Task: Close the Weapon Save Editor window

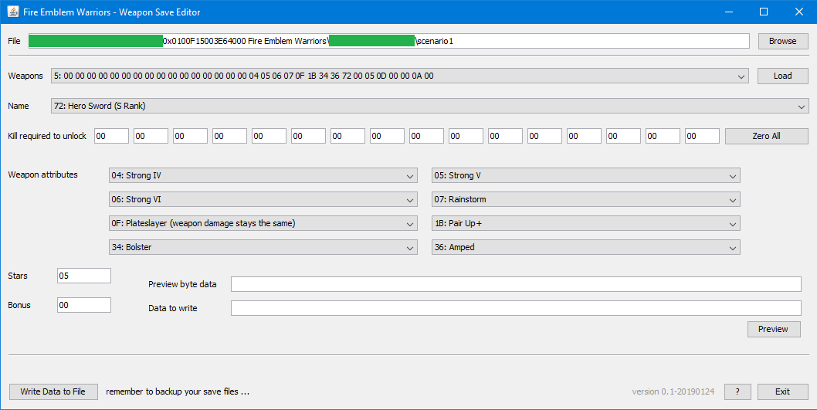Action: 798,12
